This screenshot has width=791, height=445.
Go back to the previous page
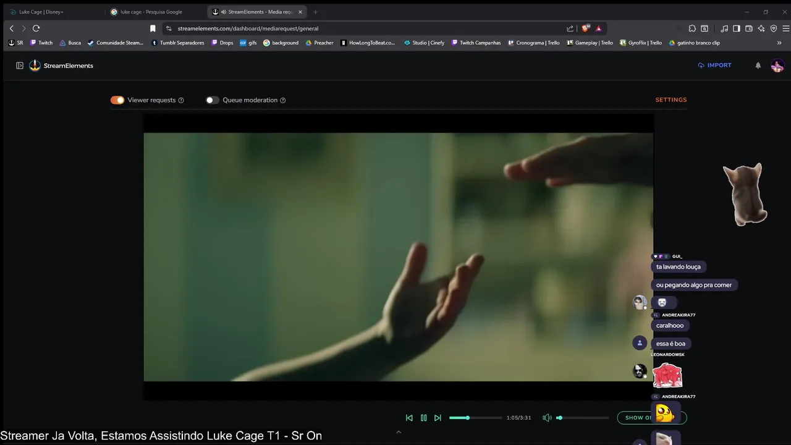[x=11, y=28]
